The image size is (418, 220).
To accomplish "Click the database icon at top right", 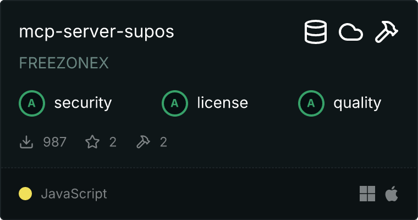I will coord(316,32).
